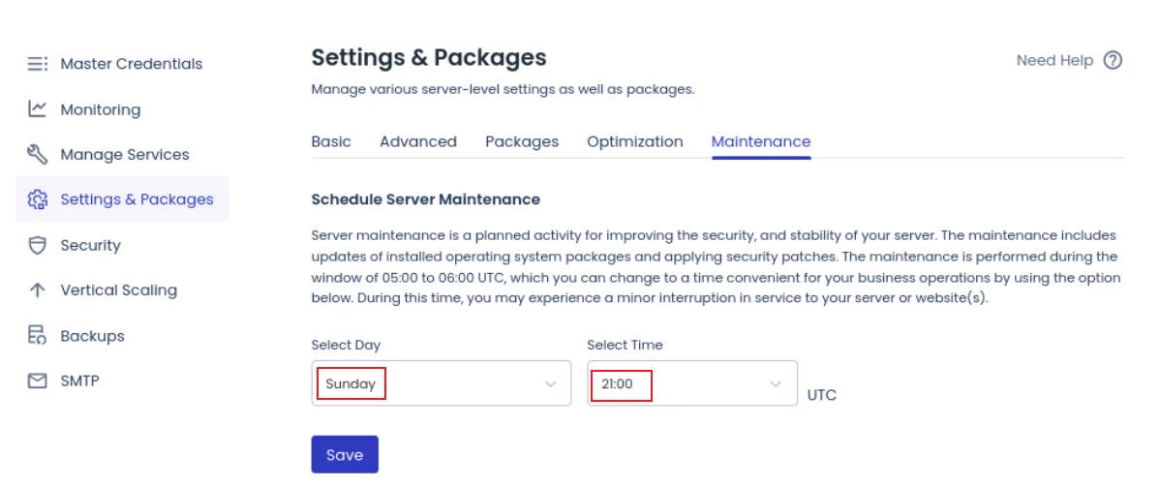The width and height of the screenshot is (1160, 487).
Task: Click the Need Help link text
Action: pyautogui.click(x=1054, y=60)
